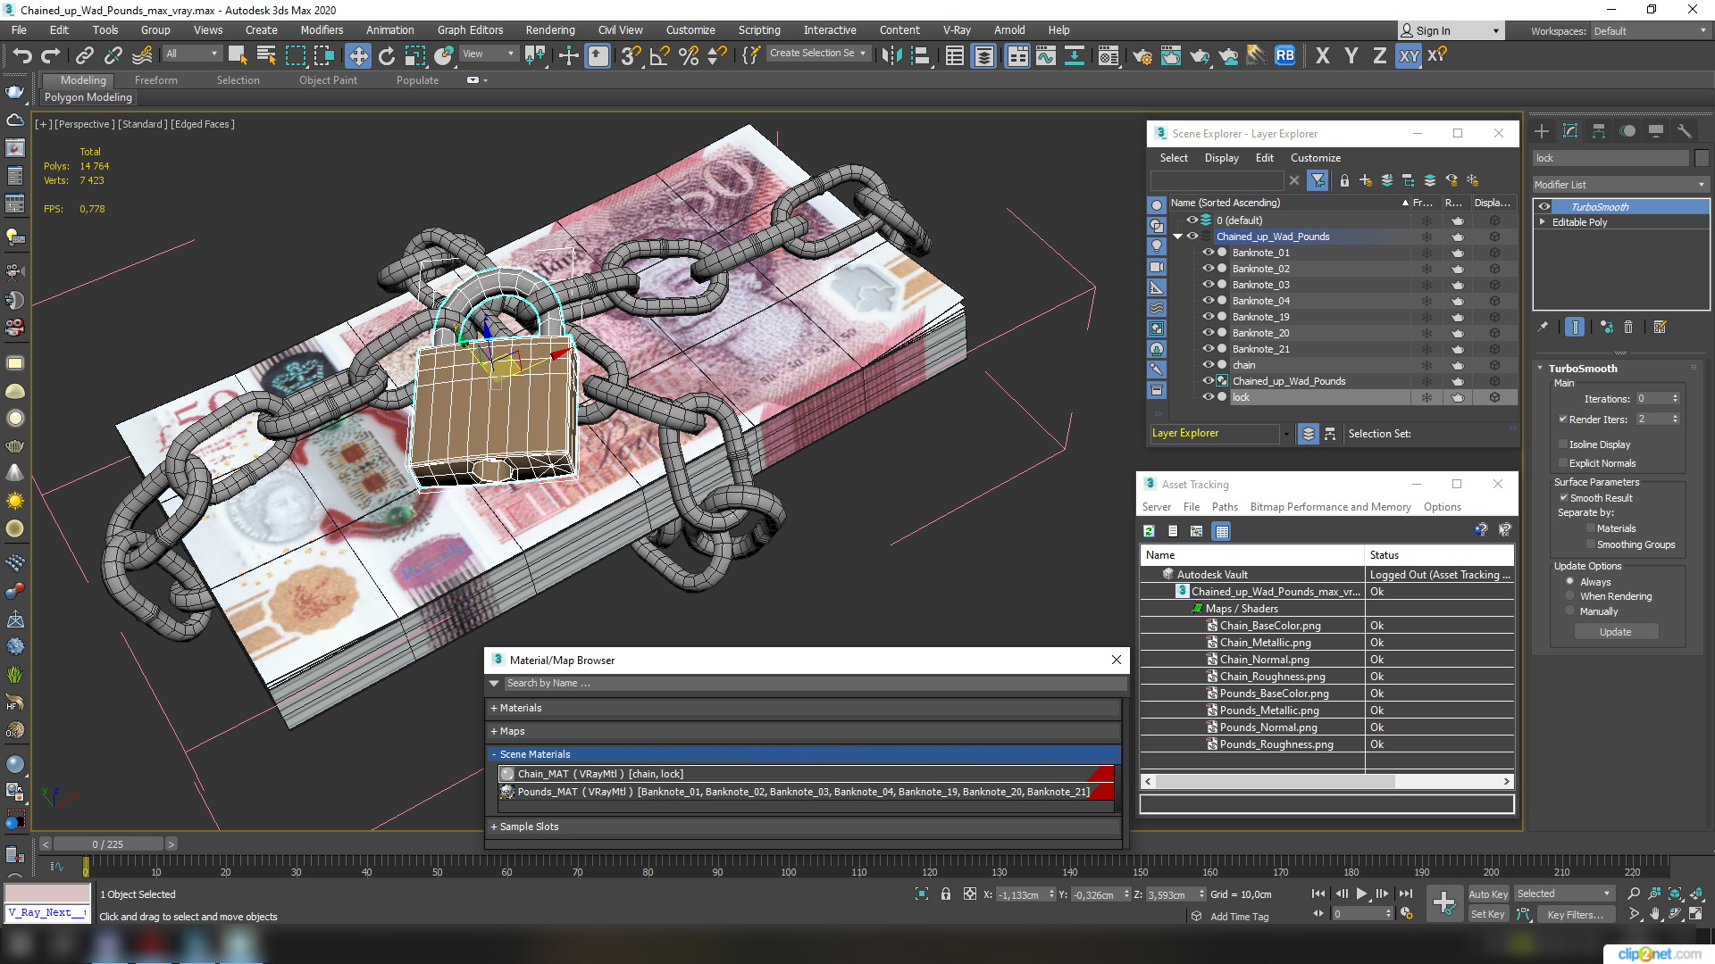Image resolution: width=1715 pixels, height=964 pixels.
Task: Check Explicit Normals option
Action: pos(1563,462)
